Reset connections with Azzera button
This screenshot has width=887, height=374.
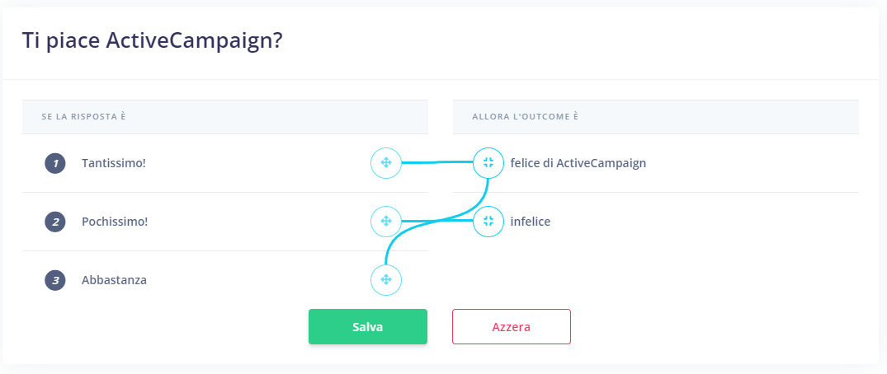[x=512, y=326]
